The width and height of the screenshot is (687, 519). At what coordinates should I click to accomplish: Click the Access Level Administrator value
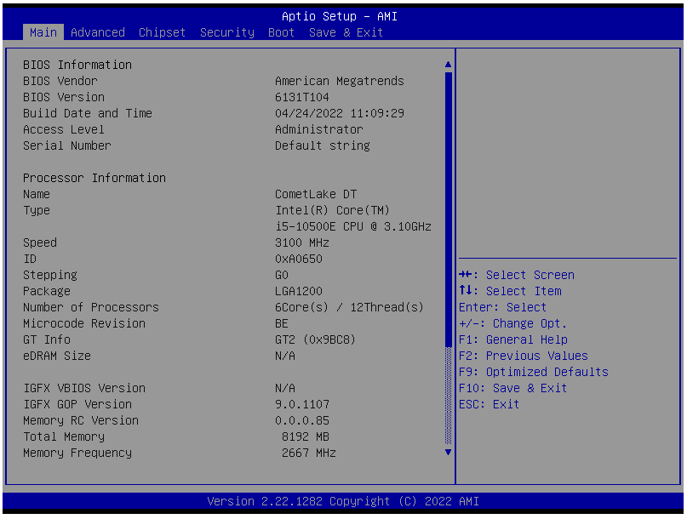[x=318, y=129]
